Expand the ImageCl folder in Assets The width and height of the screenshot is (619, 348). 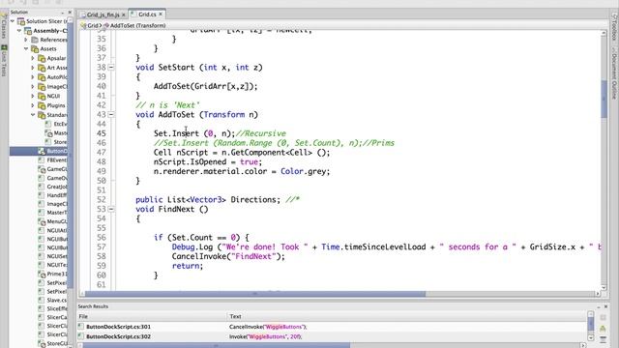(x=33, y=86)
